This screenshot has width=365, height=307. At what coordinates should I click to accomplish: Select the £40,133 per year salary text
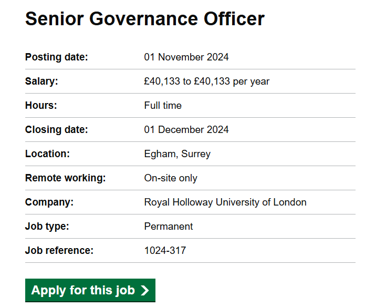207,81
